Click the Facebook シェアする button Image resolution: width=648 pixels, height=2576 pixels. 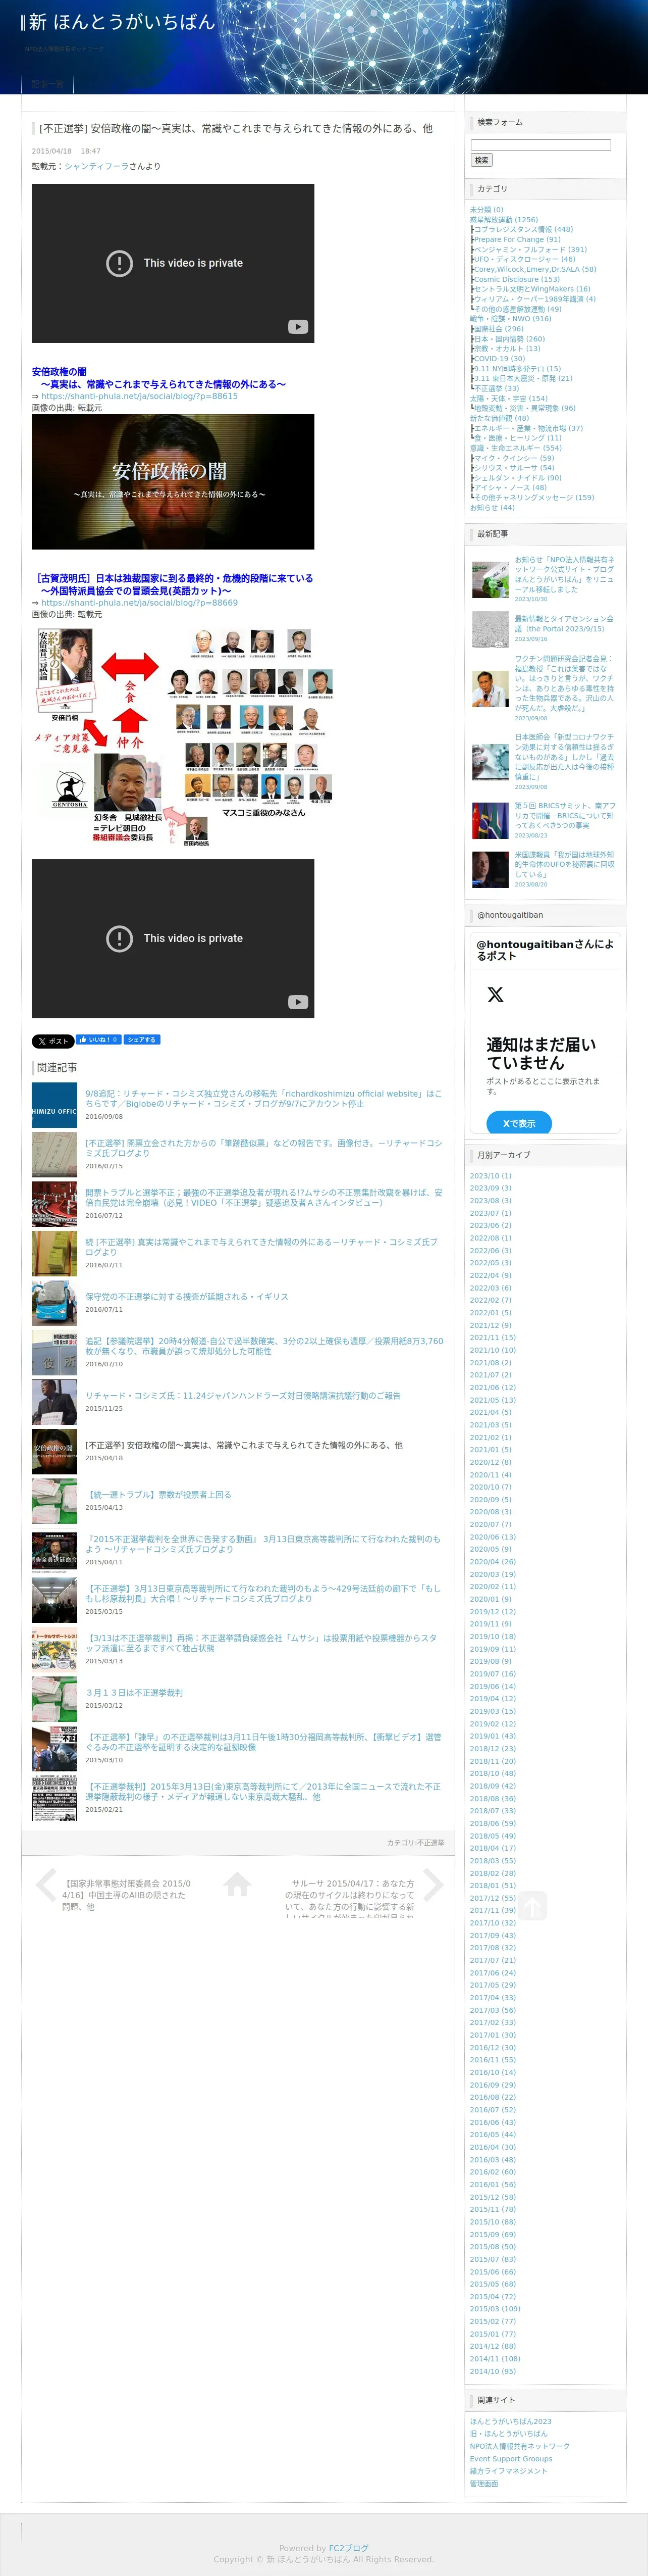tap(142, 1039)
